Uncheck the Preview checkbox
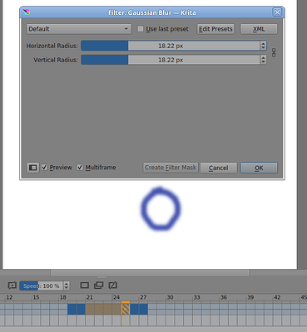The width and height of the screenshot is (307, 332). (x=44, y=168)
